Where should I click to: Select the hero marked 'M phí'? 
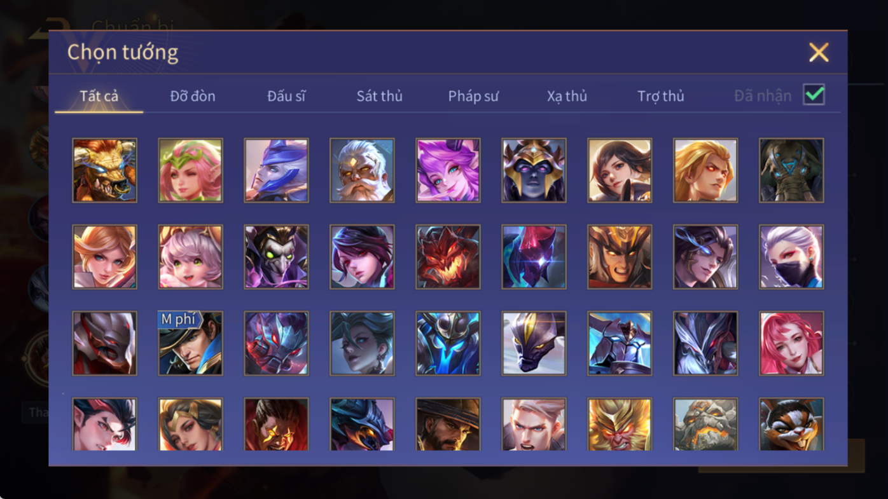(x=190, y=343)
